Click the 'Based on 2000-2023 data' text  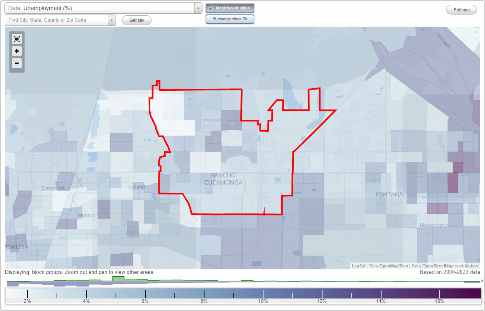click(450, 272)
